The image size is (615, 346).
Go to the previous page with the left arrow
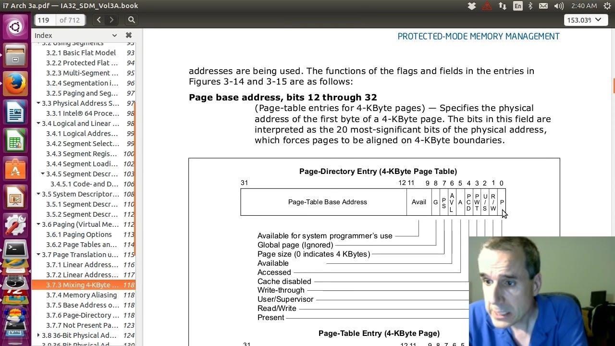coord(98,20)
